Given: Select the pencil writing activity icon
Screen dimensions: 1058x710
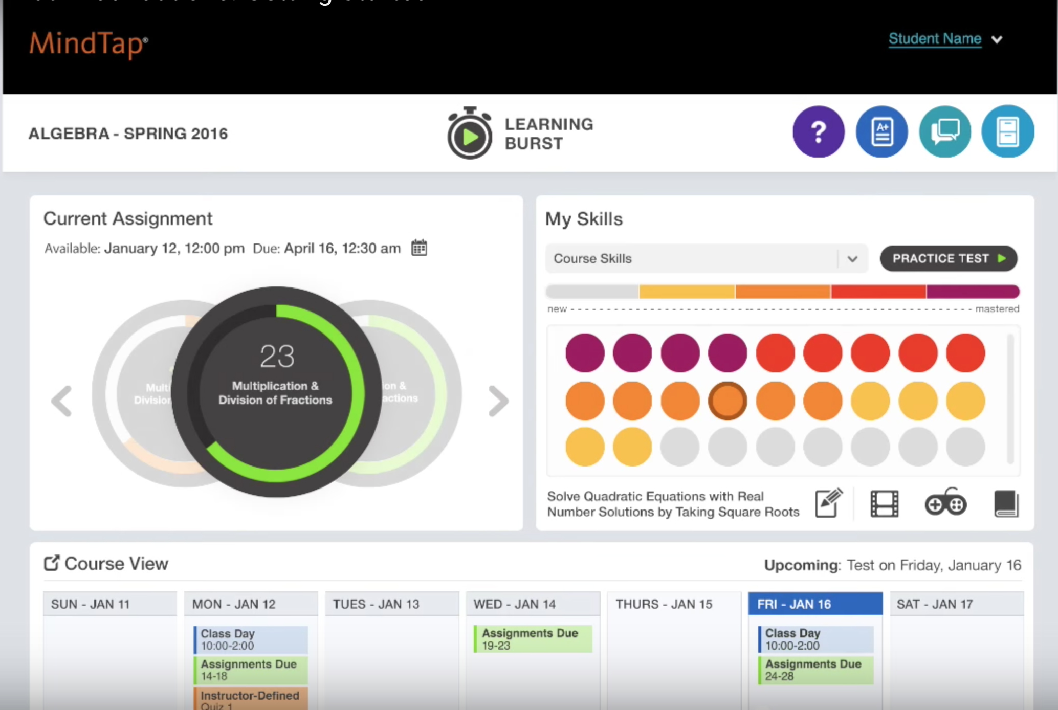Looking at the screenshot, I should 828,503.
